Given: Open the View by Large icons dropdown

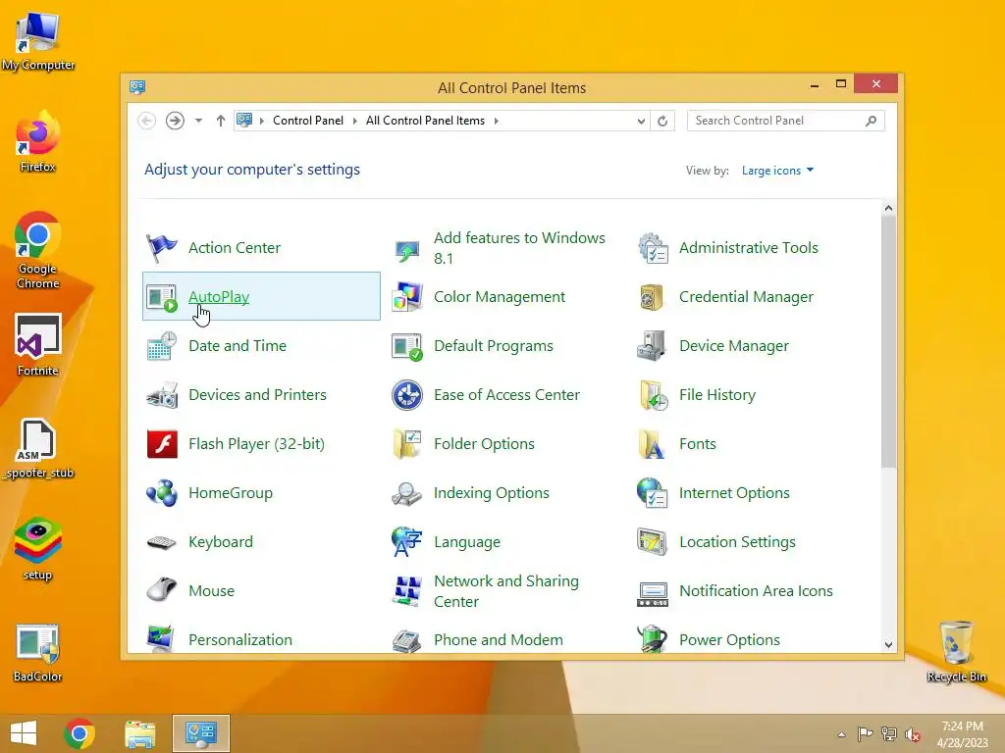Looking at the screenshot, I should pyautogui.click(x=777, y=171).
